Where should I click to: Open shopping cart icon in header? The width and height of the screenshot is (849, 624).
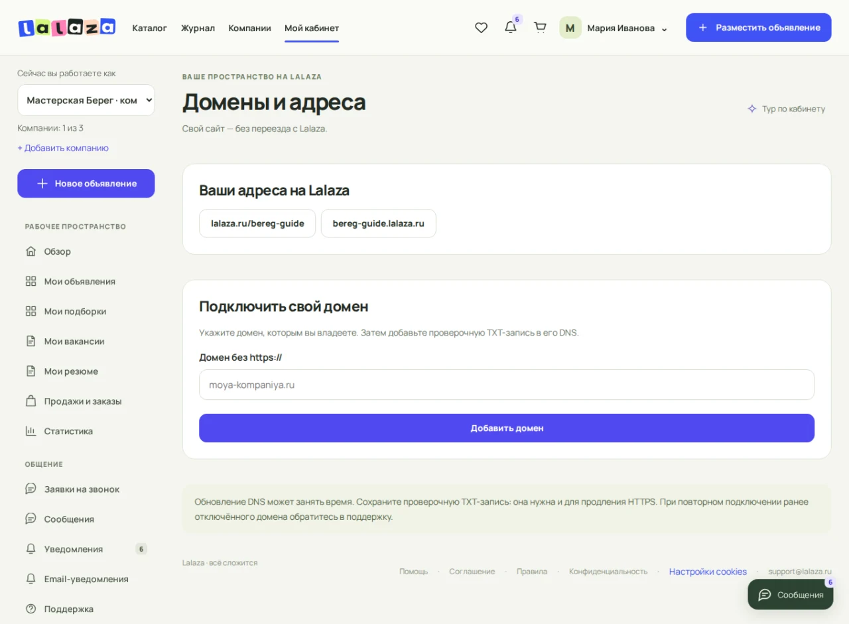click(x=540, y=28)
